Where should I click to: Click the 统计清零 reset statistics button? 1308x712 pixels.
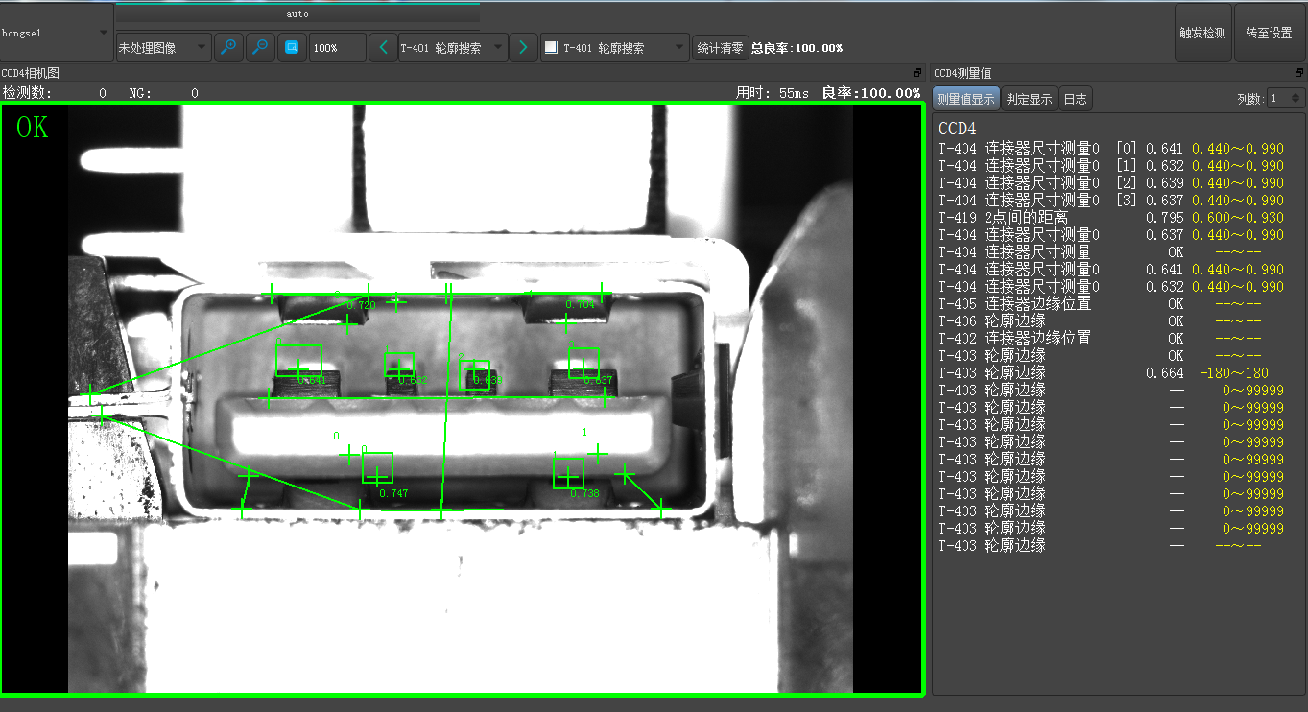(720, 48)
